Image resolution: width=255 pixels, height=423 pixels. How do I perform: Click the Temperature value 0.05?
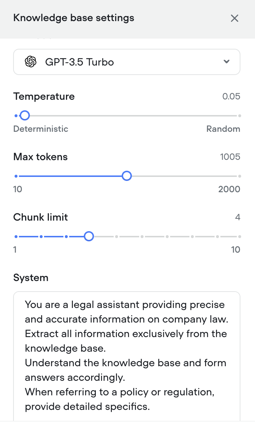[231, 96]
